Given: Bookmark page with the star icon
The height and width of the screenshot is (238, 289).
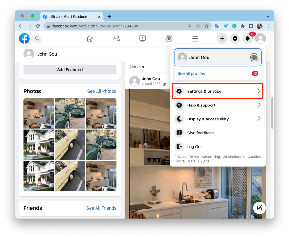Looking at the screenshot, I should click(x=206, y=26).
